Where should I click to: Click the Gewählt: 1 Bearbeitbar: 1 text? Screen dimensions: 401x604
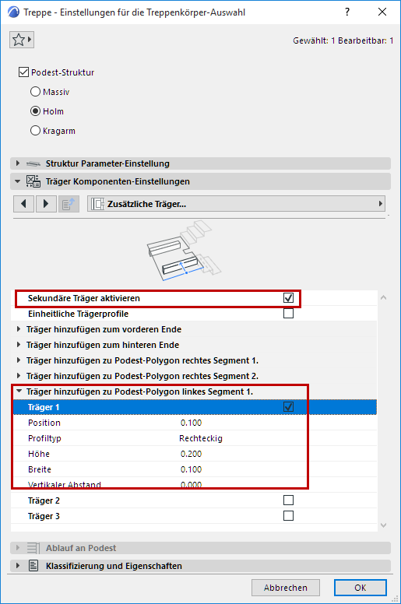coord(343,40)
